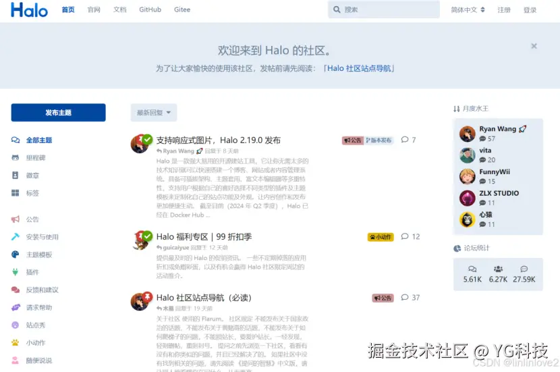Click the yellow 小动作 tag badge
Screen dimensions: 560x372
click(381, 237)
